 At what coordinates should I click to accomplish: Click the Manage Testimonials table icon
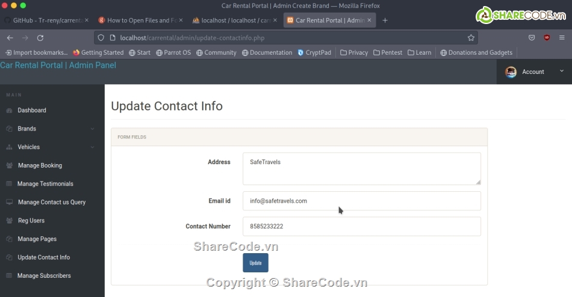[x=9, y=184]
